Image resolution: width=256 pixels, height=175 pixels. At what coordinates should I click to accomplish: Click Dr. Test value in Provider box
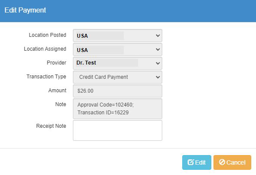click(x=86, y=63)
